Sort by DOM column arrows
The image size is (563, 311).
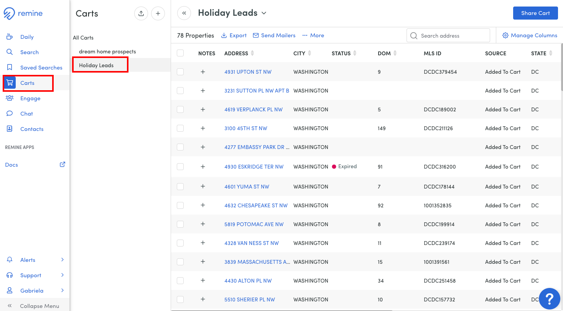pyautogui.click(x=395, y=53)
